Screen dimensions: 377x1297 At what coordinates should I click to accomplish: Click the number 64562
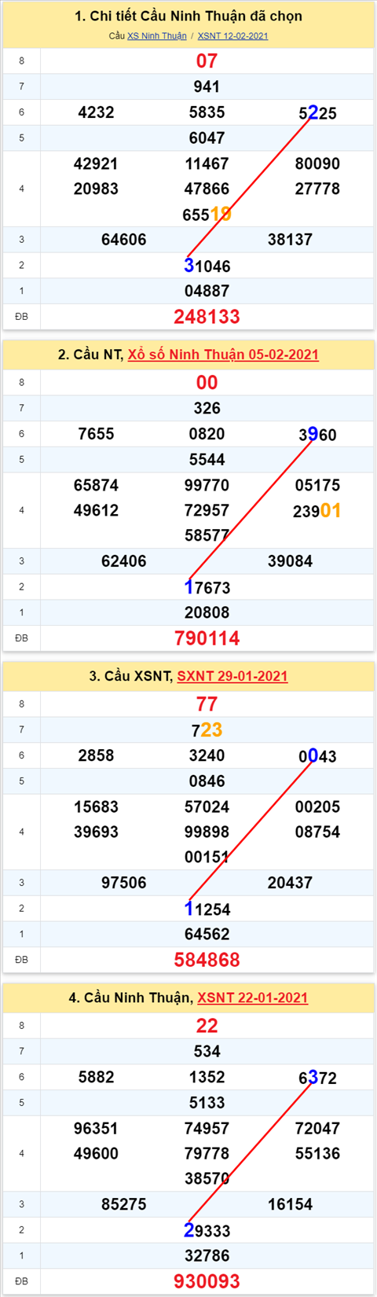click(x=207, y=934)
